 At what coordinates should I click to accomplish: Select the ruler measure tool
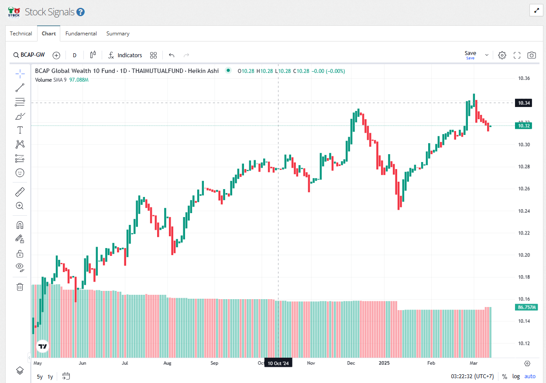coord(20,192)
